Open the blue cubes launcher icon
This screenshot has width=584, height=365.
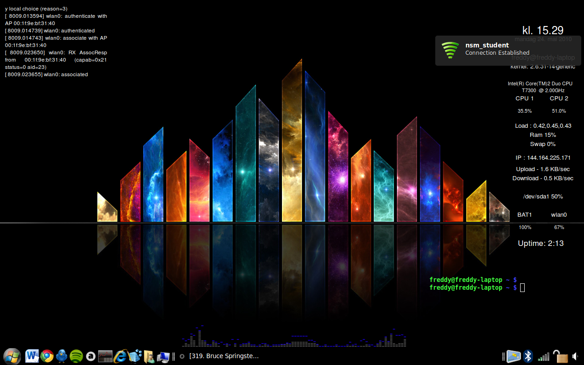[x=136, y=356]
